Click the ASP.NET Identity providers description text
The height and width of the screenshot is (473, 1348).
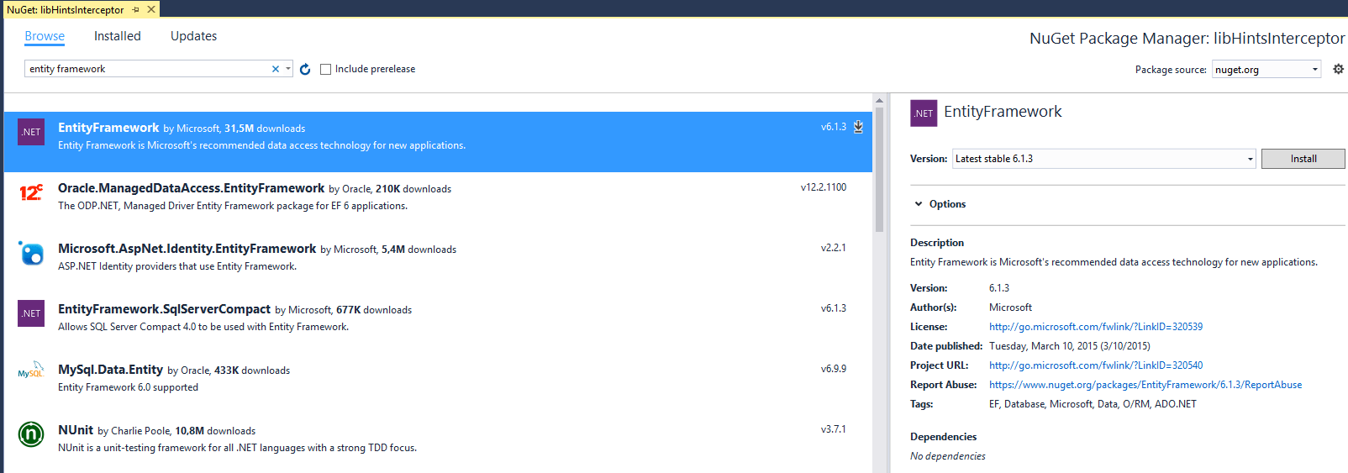click(x=177, y=266)
